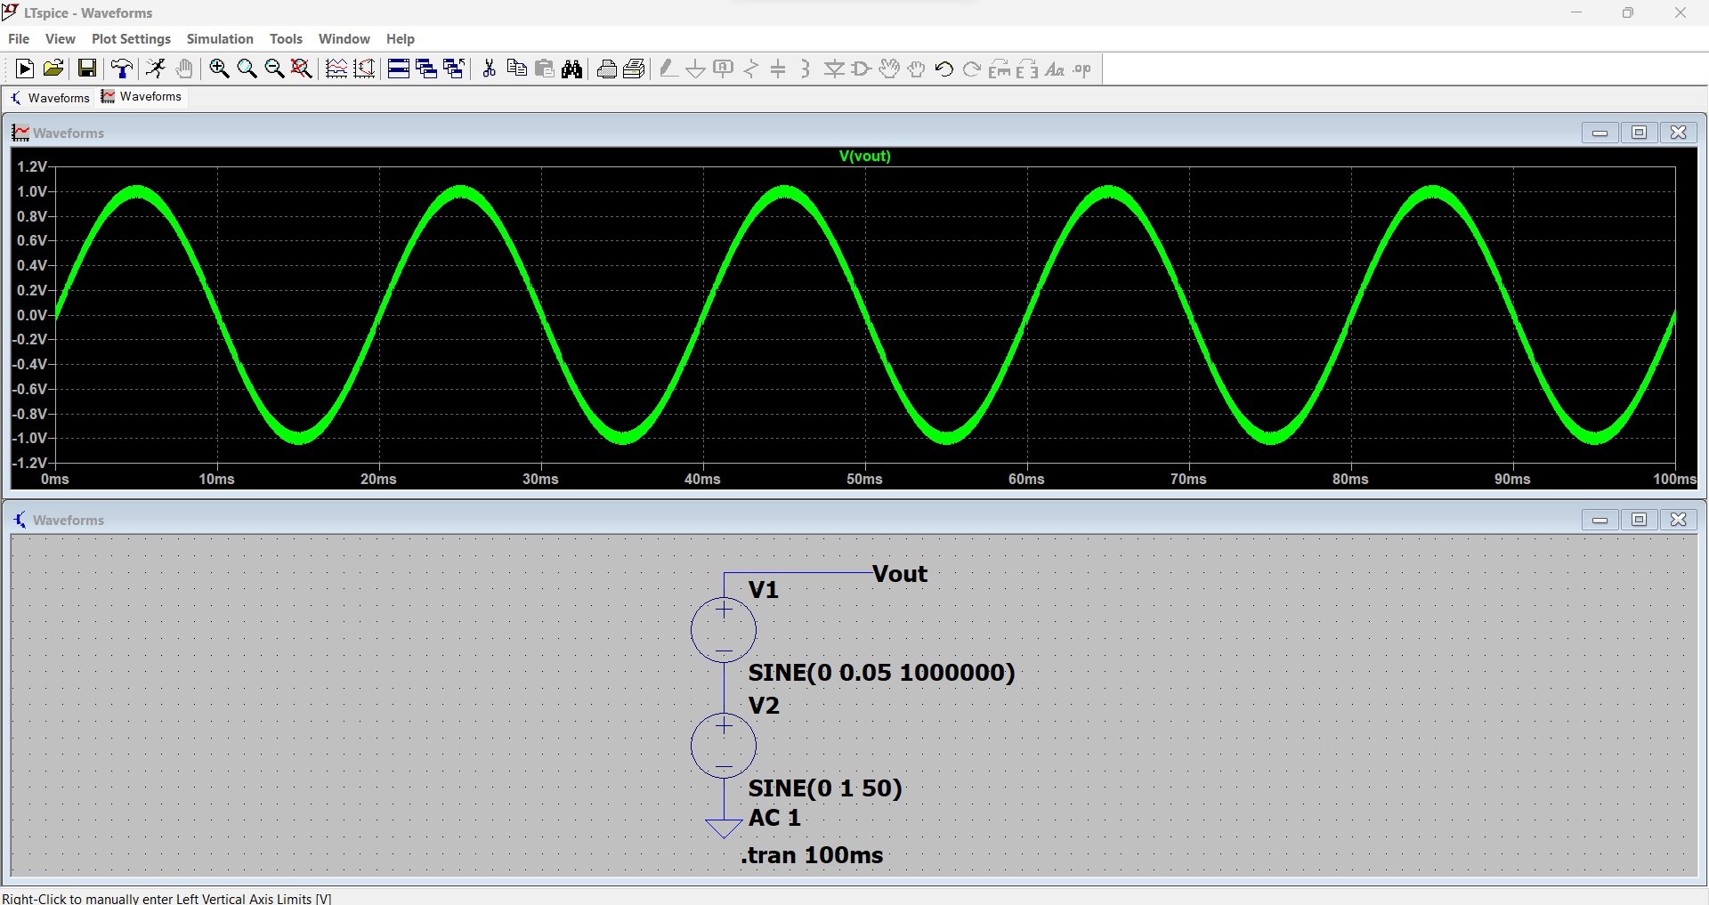Click the Paste clipboard icon
This screenshot has height=905, width=1709.
545,69
